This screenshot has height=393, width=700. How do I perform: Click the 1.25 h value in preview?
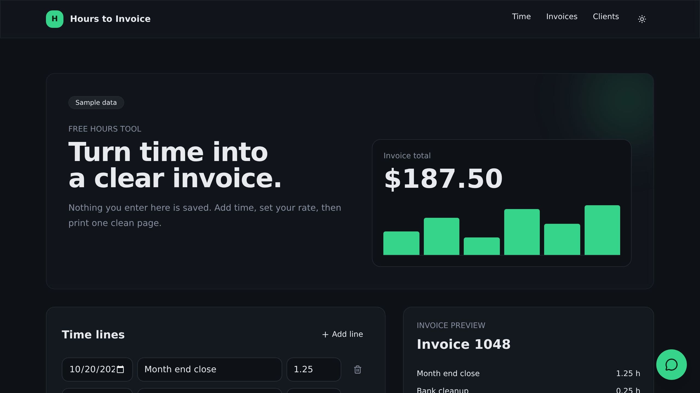[x=628, y=373]
